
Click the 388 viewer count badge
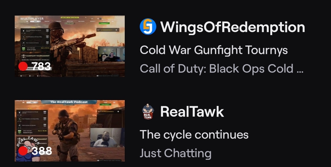35,151
